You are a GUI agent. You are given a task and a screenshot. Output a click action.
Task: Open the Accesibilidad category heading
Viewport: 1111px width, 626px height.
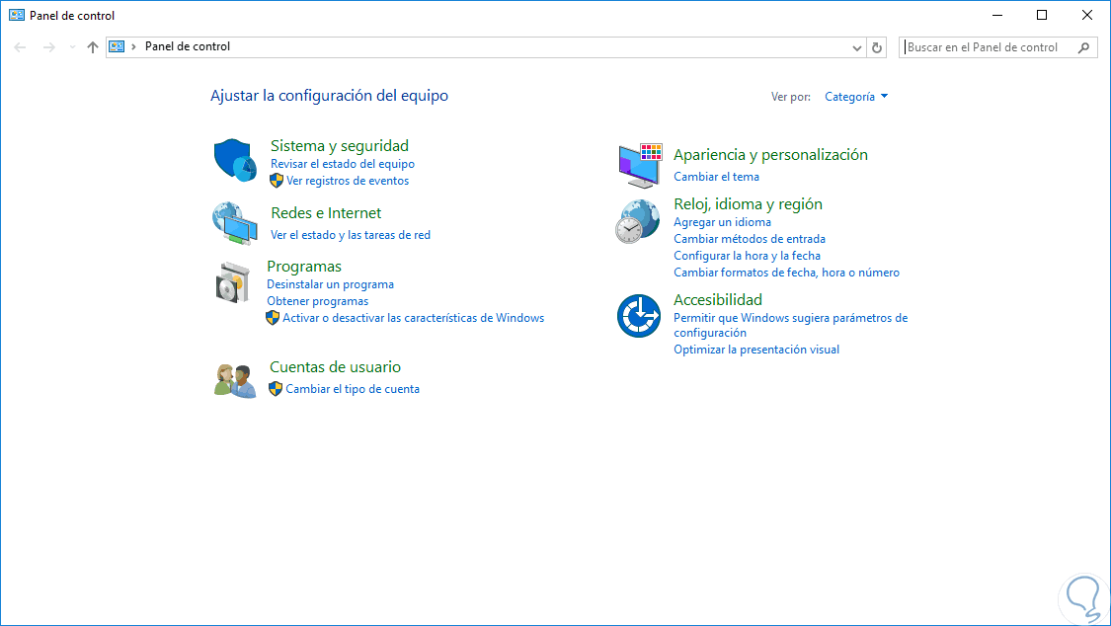click(718, 300)
